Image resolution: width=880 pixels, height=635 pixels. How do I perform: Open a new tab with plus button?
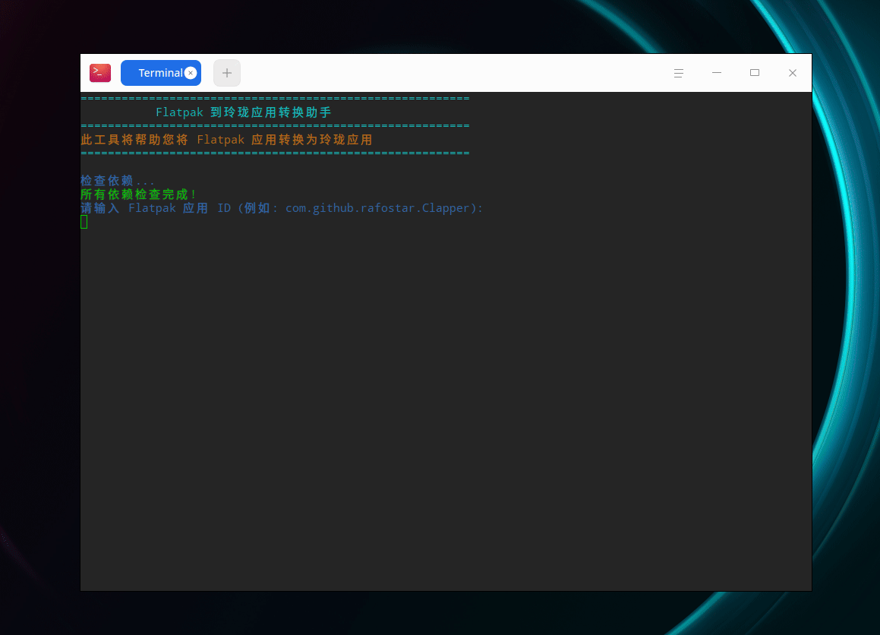(227, 73)
